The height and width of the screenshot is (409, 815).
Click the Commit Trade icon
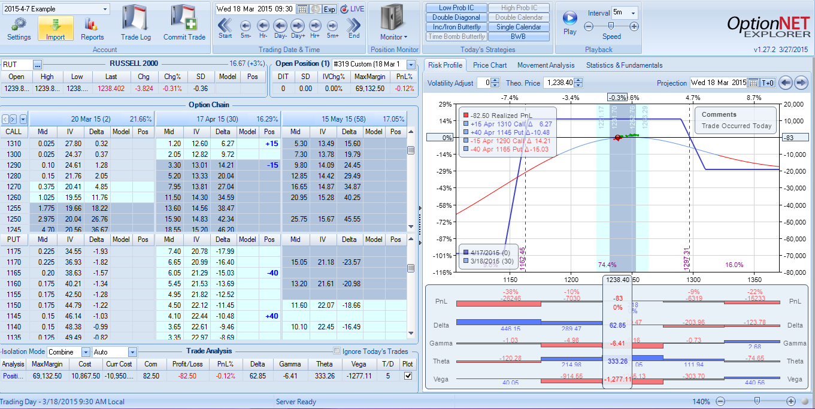point(184,23)
